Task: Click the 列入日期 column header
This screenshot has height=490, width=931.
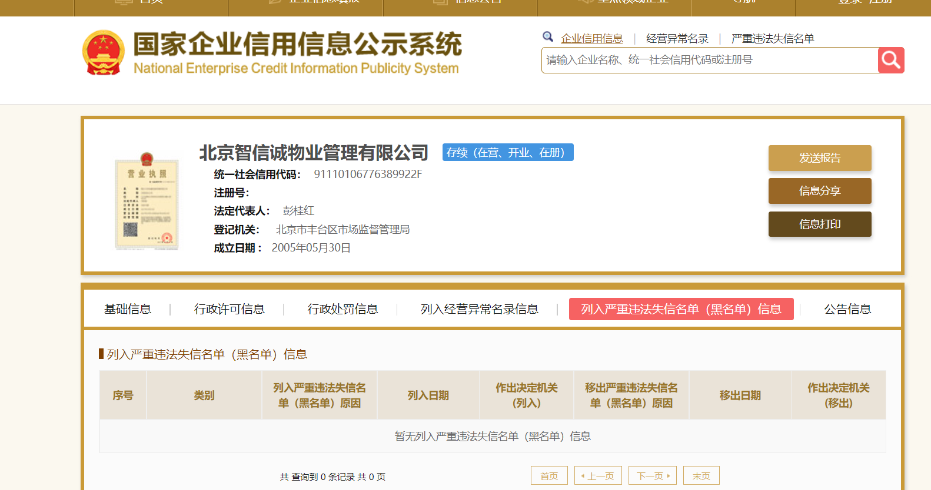Action: pos(428,395)
